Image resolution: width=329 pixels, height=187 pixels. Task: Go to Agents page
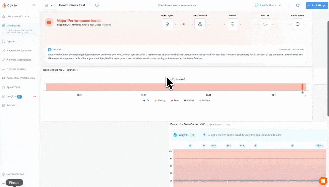click(x=10, y=41)
